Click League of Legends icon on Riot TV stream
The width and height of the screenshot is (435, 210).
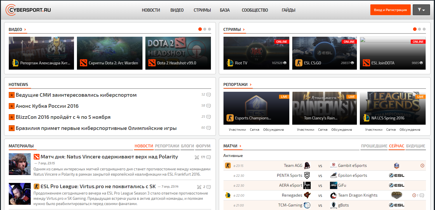pyautogui.click(x=230, y=63)
